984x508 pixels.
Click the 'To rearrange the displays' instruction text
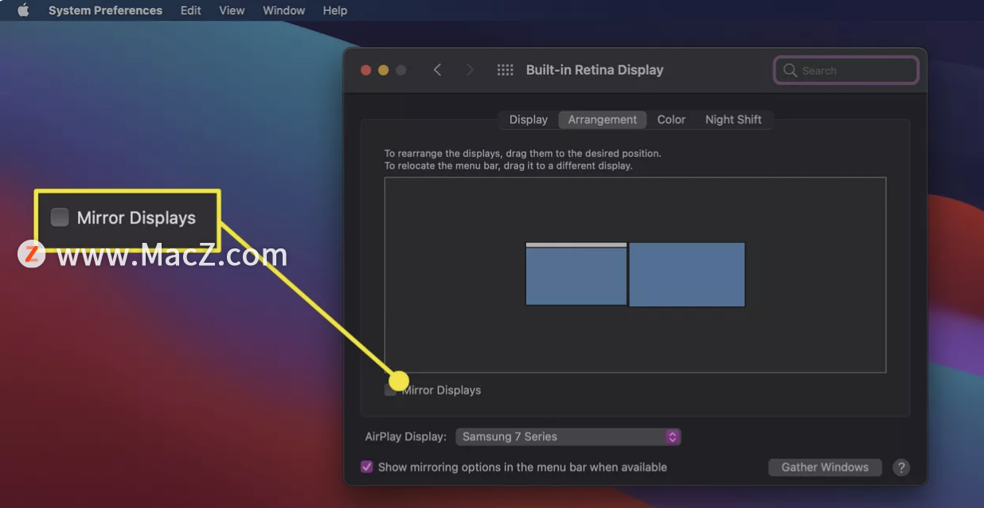(x=522, y=153)
